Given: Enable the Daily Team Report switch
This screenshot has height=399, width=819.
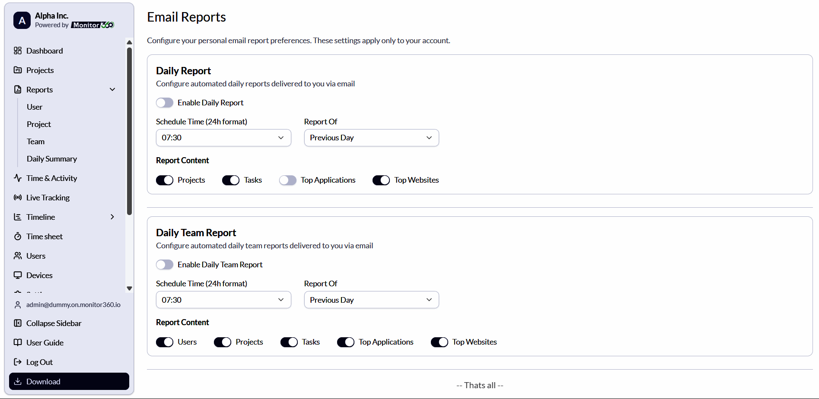Looking at the screenshot, I should pos(165,265).
